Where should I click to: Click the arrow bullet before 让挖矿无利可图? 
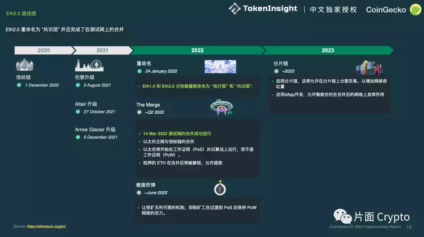[139, 208]
